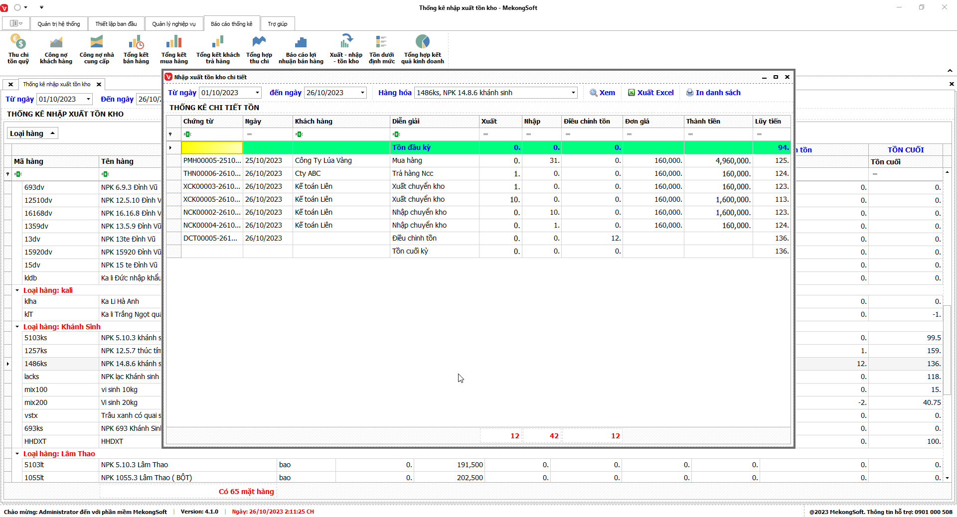Collapse the Loại hàng: Khánh Sinh group
957x517 pixels.
pos(17,327)
